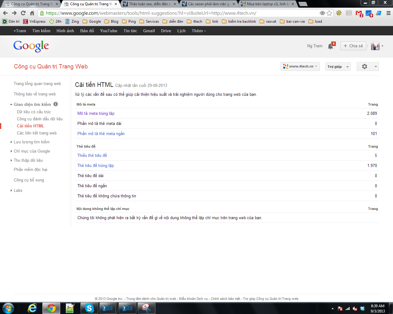Viewport: 393px width, 314px height.
Task: Open Điều khoản Dịch vụ footer link
Action: (194, 299)
